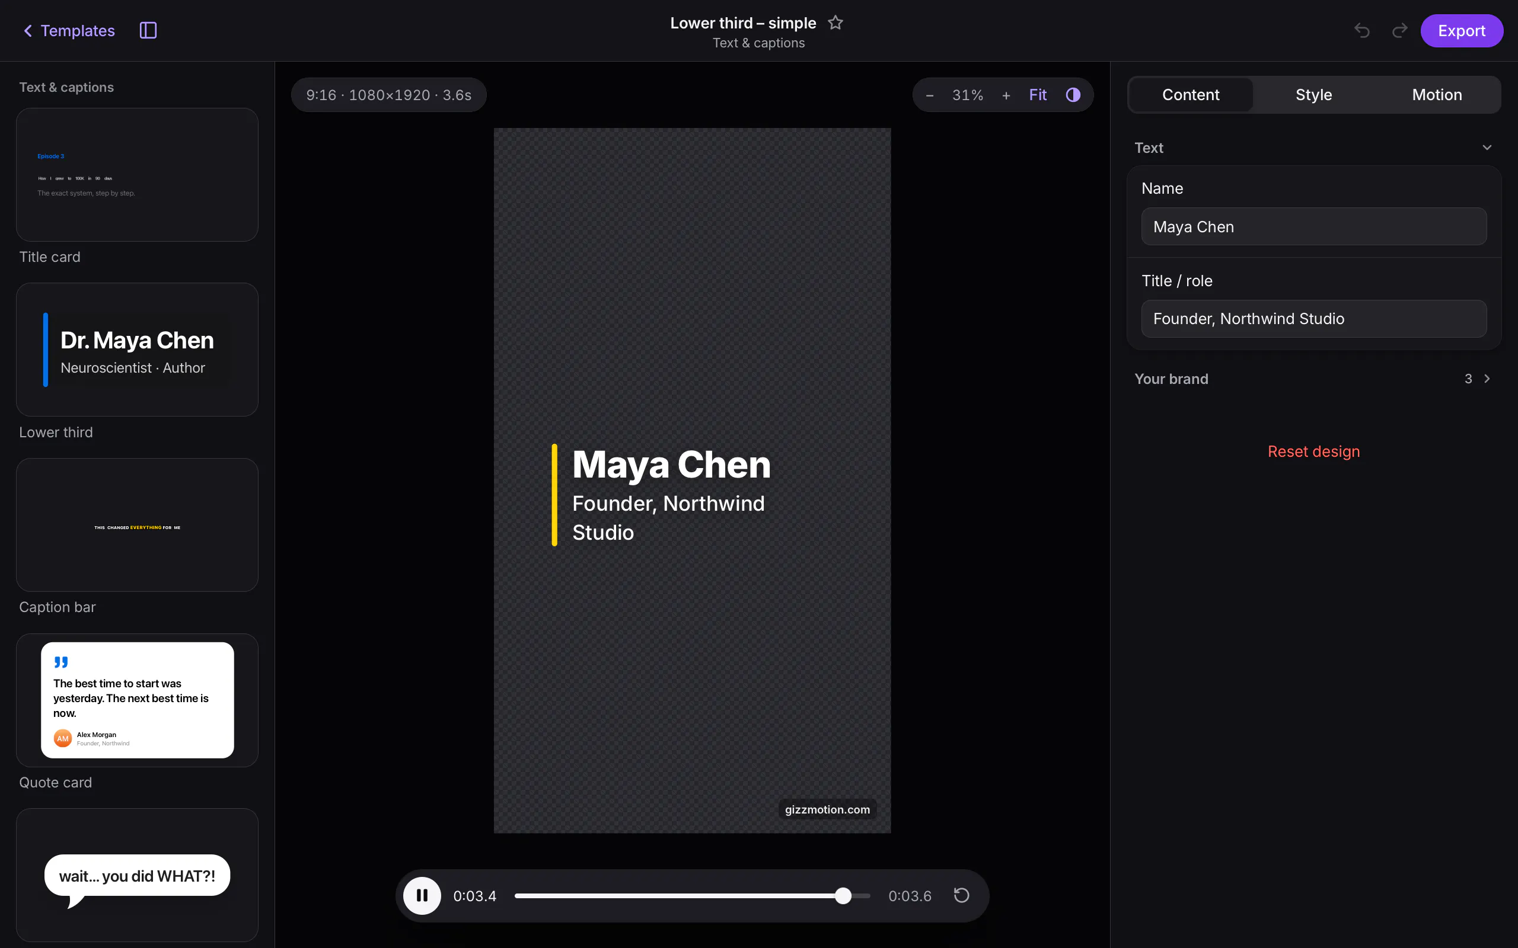Click the 0:03.4 current time label
The height and width of the screenshot is (948, 1518).
(x=475, y=896)
